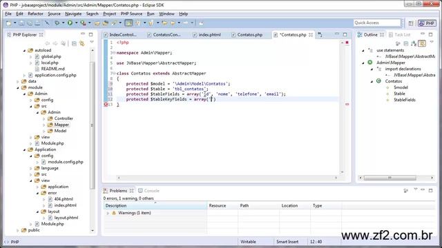442x248 pixels.
Task: Collapse All in the Outline view
Action: pyautogui.click(x=406, y=43)
